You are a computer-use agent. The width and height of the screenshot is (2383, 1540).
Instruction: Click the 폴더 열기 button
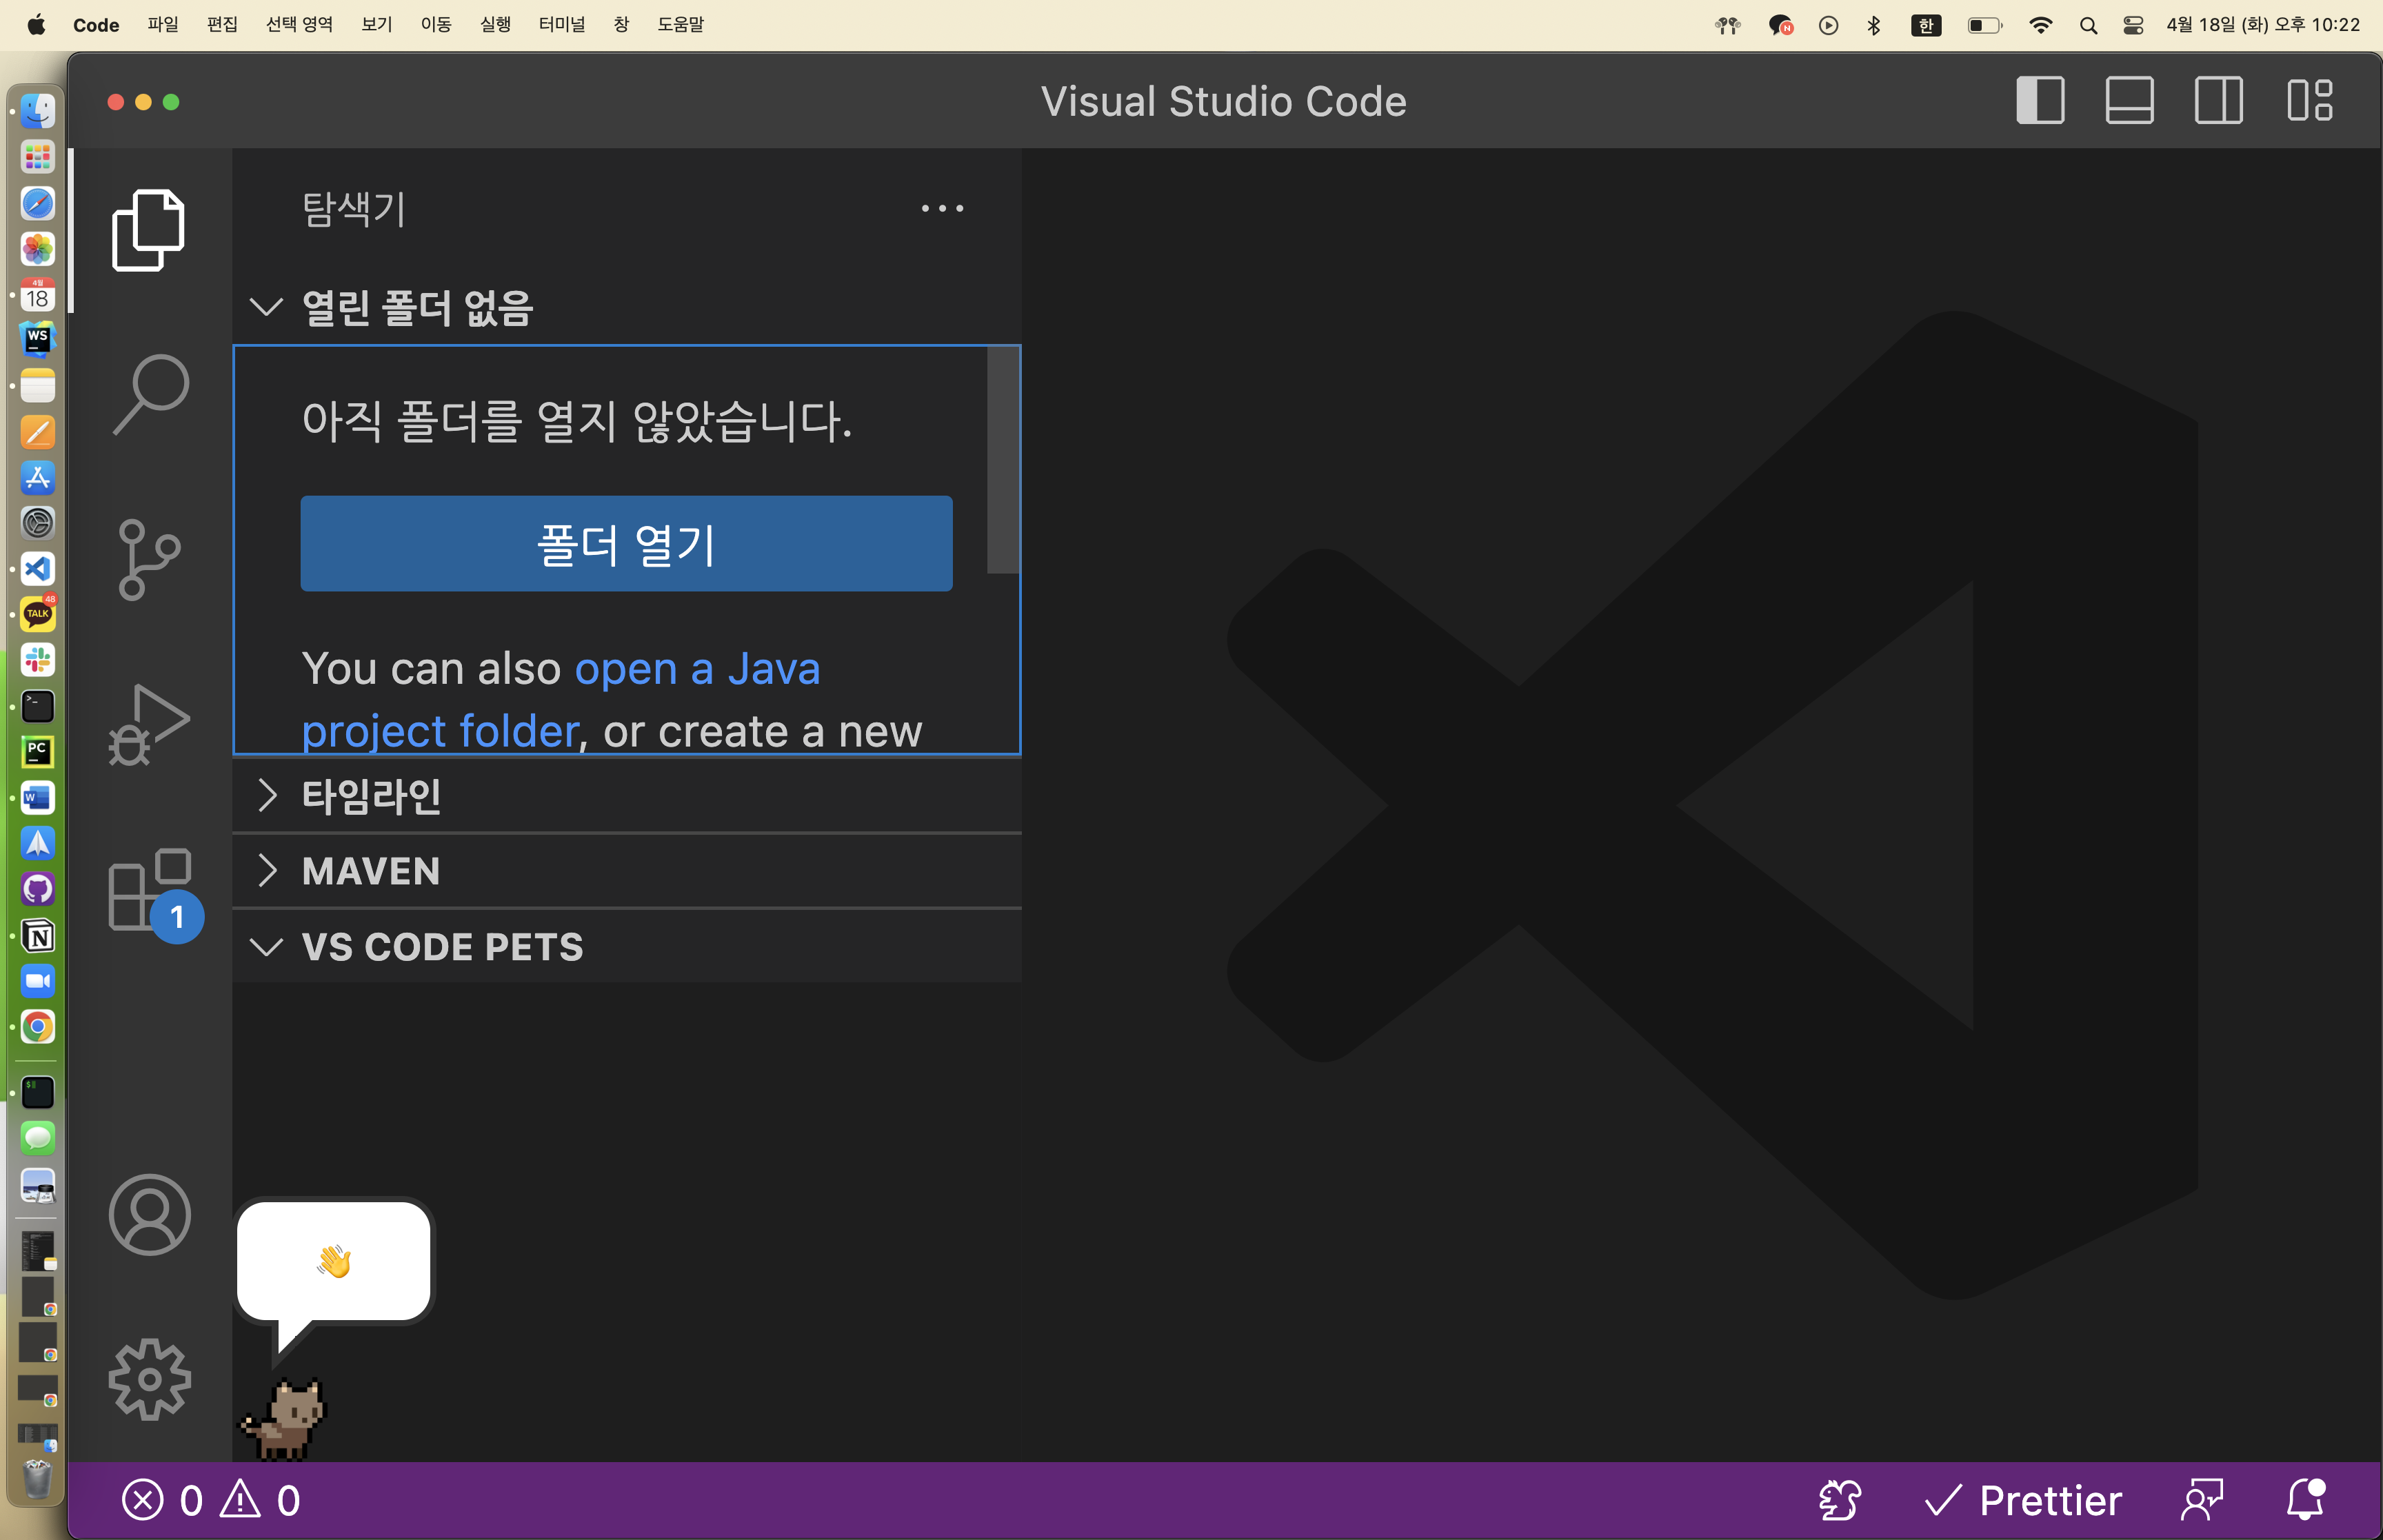626,544
